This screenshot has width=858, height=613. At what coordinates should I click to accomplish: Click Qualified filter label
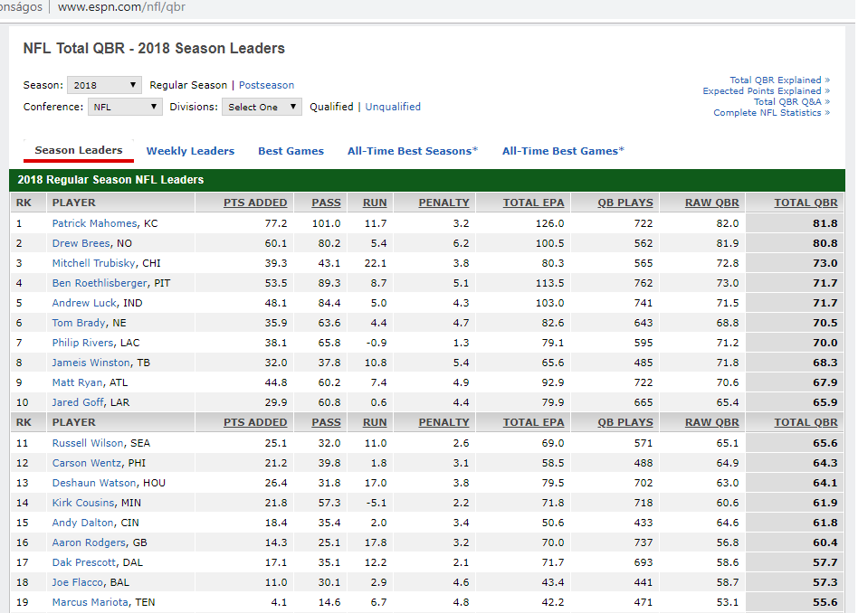(x=331, y=107)
